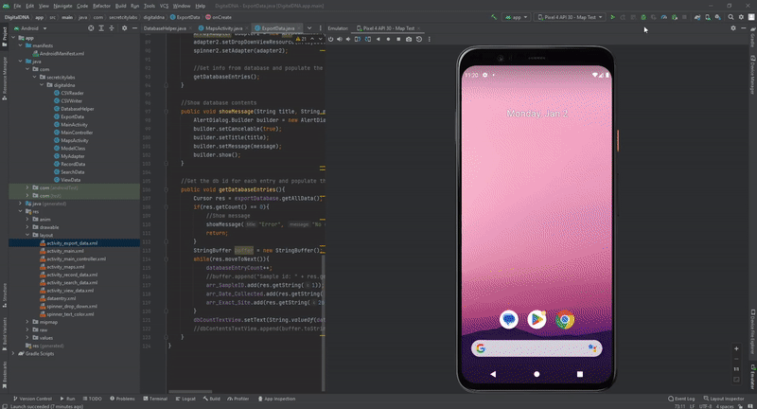
Task: Open the Android project view dropdown
Action: 30,28
